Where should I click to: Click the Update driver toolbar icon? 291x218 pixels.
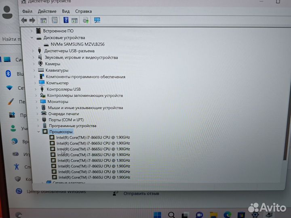(86, 20)
